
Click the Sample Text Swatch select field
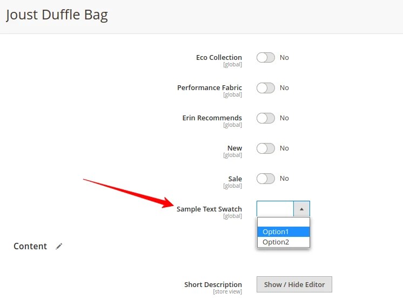283,209
